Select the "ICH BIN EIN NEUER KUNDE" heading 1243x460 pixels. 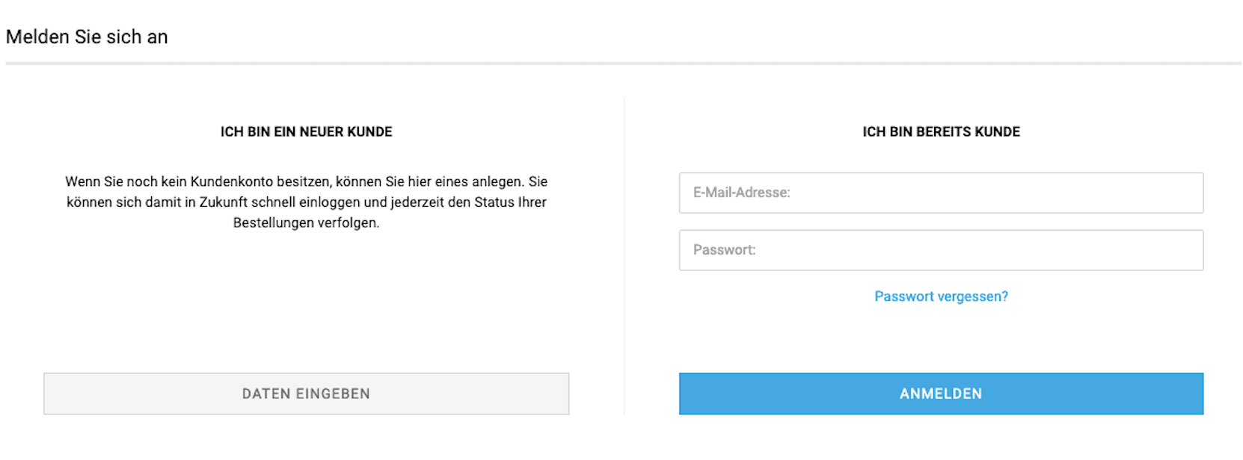tap(306, 132)
